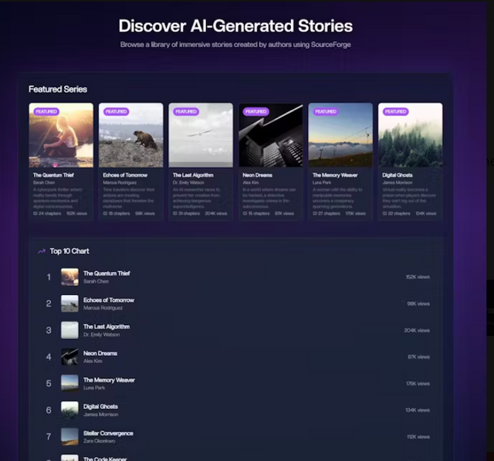Select The Last Algorithm title in Top 10 Chart

[107, 327]
